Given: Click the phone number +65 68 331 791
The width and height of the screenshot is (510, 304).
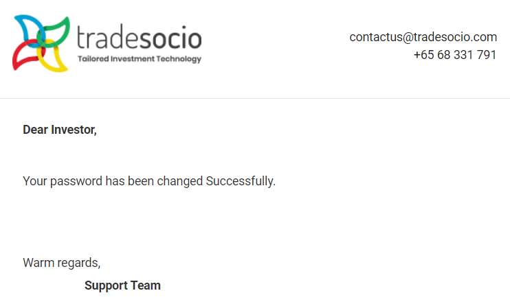Looking at the screenshot, I should click(454, 55).
